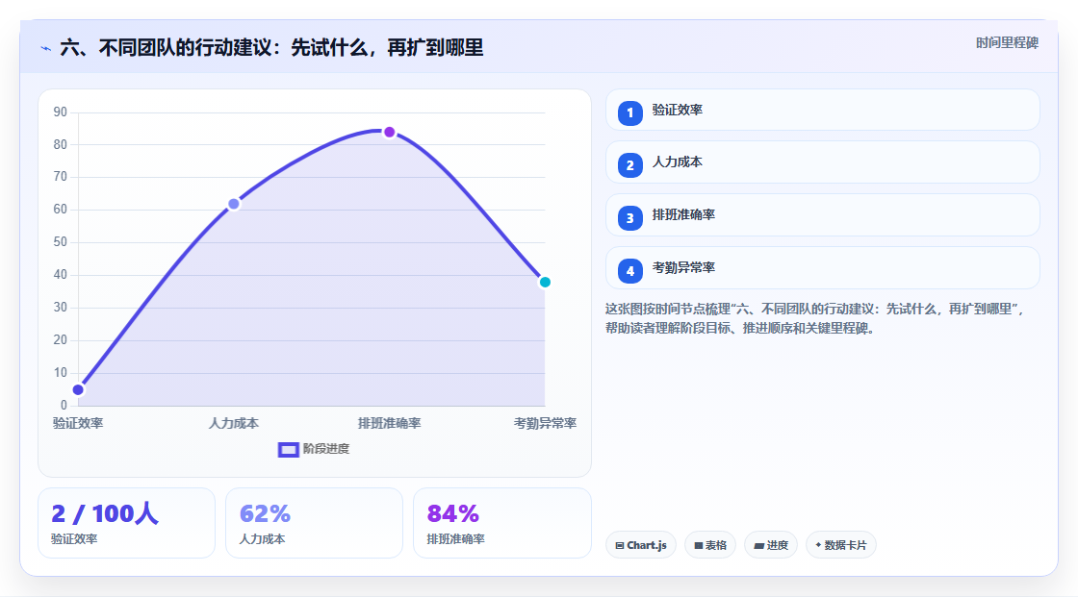Select the cyan 考勤异常率 data point
Viewport: 1078px width, 597px height.
point(545,282)
